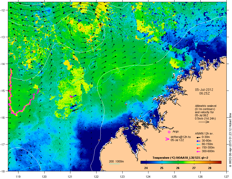Screen dimensions: 232x179
Task: Select the blue 30-80m ANMN arrow
Action: pos(198,141)
